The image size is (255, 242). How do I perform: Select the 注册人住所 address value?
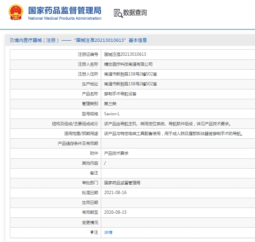[x=130, y=74]
